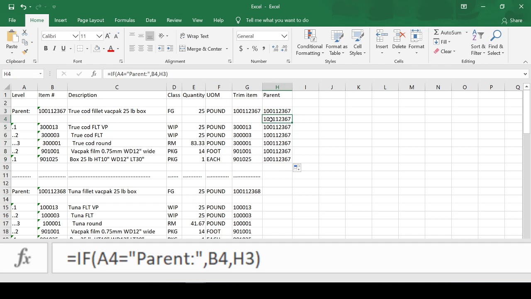Align text to the left
Image resolution: width=531 pixels, height=299 pixels.
[132, 49]
